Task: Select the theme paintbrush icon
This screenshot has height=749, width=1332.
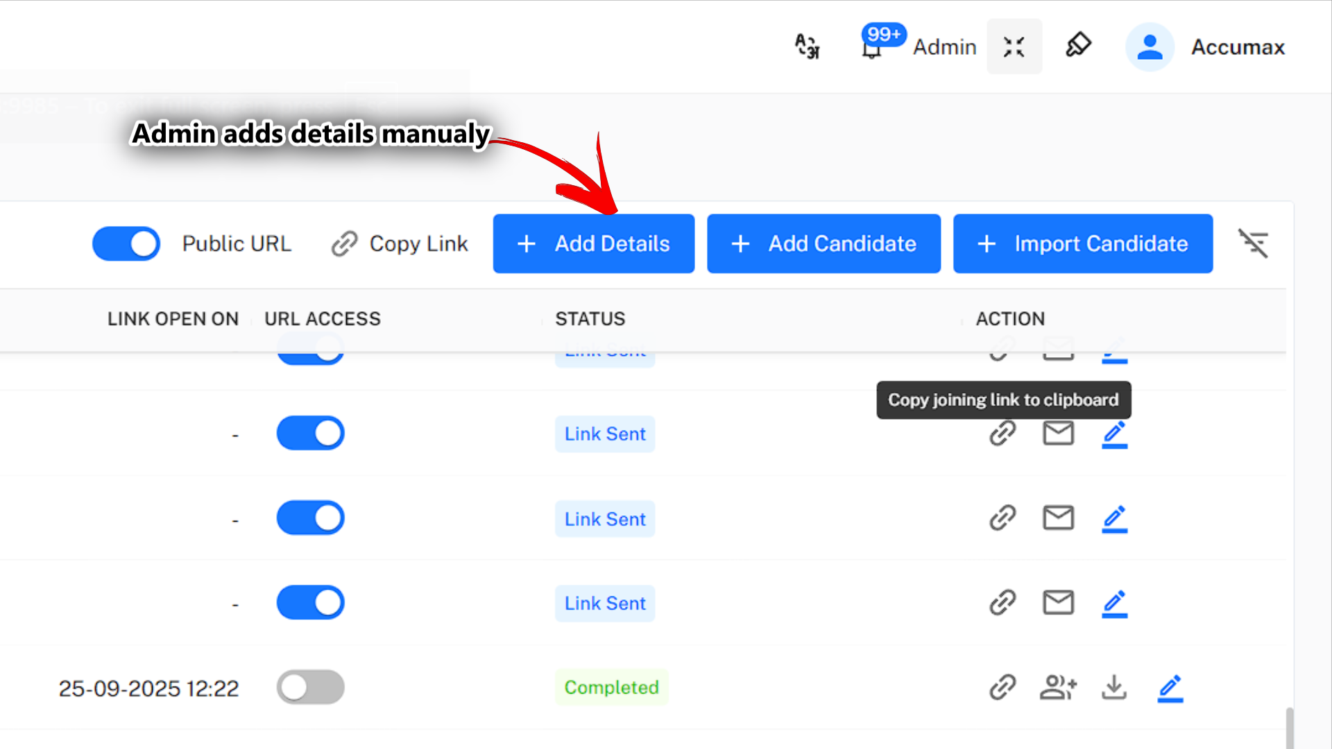Action: pyautogui.click(x=1077, y=45)
